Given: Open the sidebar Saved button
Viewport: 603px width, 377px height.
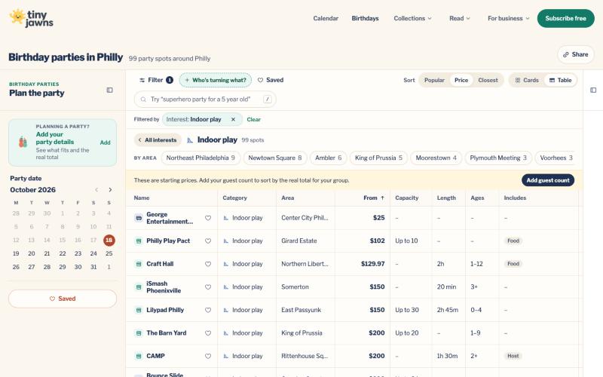Looking at the screenshot, I should [63, 299].
